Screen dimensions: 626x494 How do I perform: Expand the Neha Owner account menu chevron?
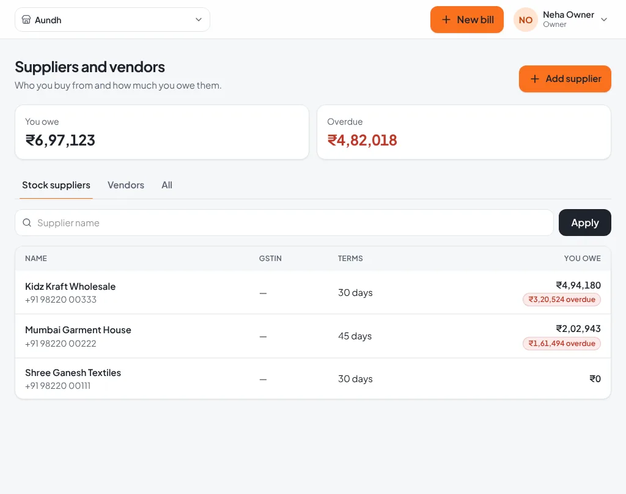(x=603, y=20)
